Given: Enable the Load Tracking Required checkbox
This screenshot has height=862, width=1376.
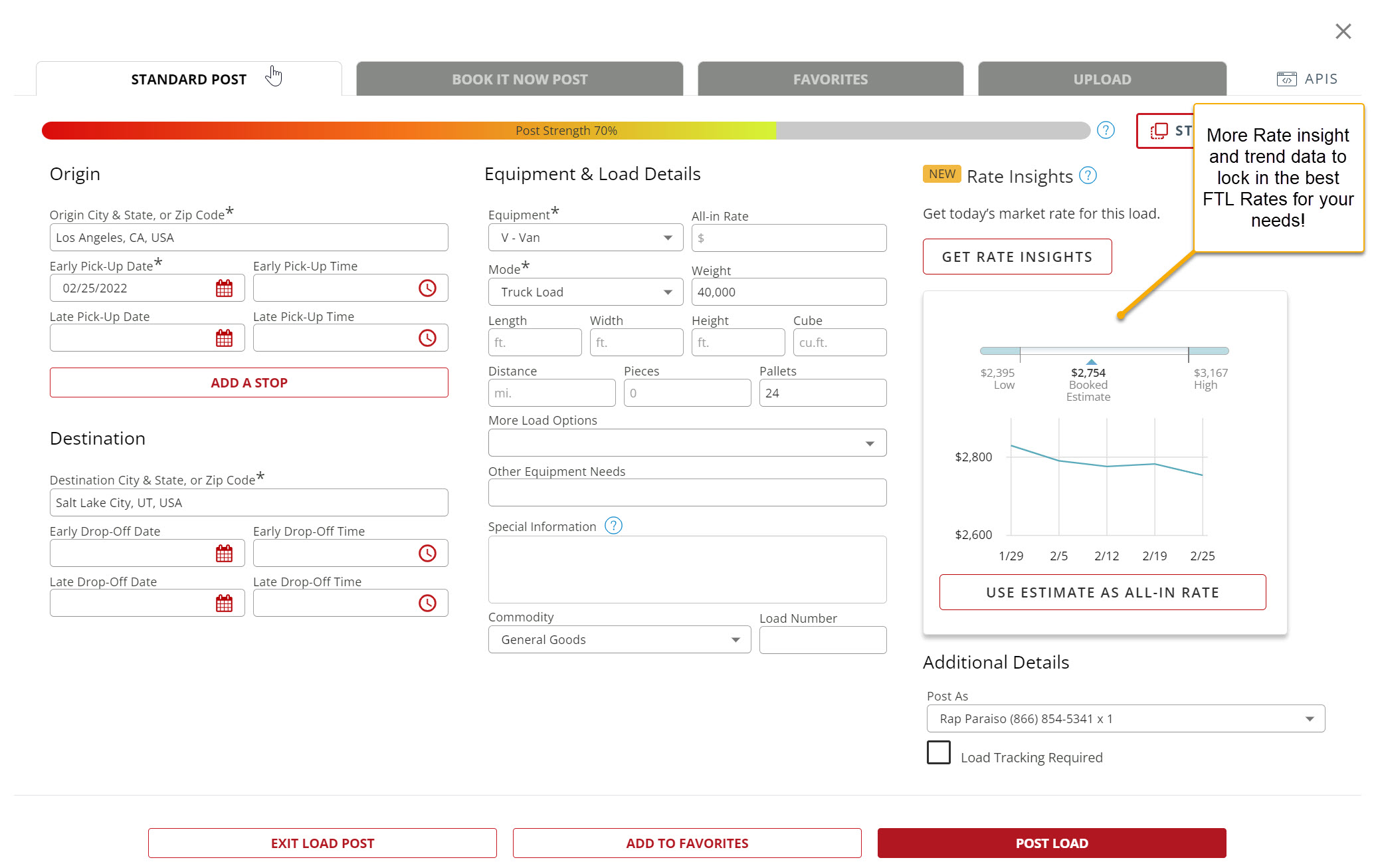Looking at the screenshot, I should click(938, 753).
